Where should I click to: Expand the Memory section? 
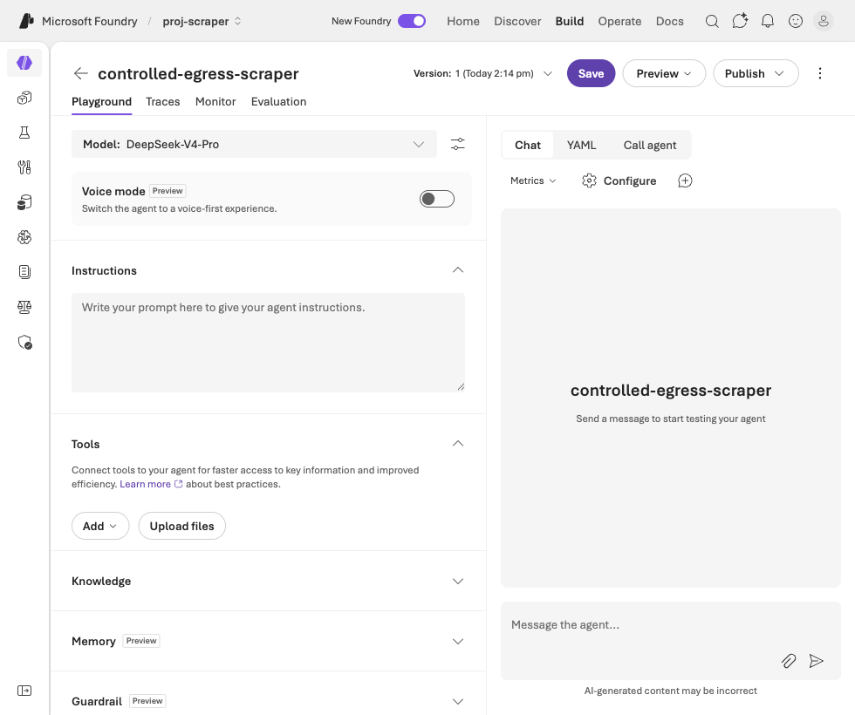(458, 642)
